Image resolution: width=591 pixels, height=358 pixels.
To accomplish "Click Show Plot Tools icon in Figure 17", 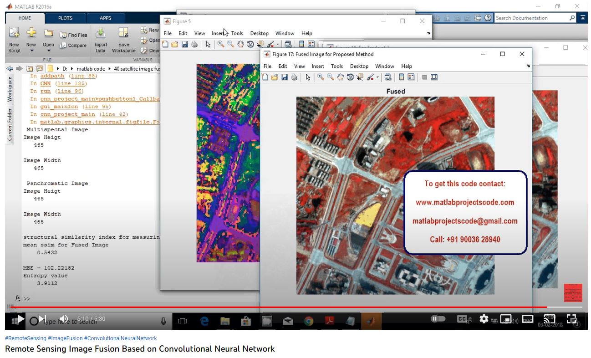I will [434, 77].
